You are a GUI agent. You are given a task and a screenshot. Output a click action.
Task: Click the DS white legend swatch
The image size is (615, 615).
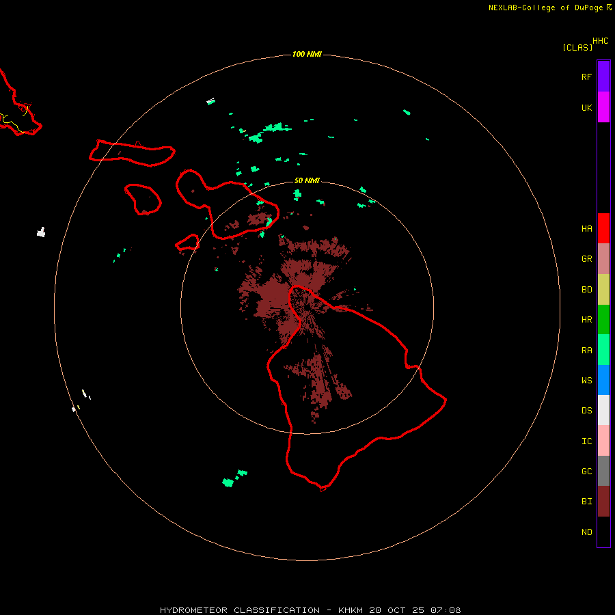click(603, 410)
